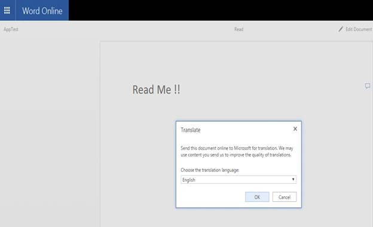
Task: Open the comments bubble icon
Action: click(368, 86)
